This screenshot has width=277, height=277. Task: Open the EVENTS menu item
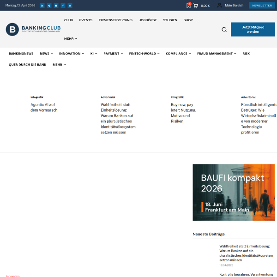coord(86,20)
